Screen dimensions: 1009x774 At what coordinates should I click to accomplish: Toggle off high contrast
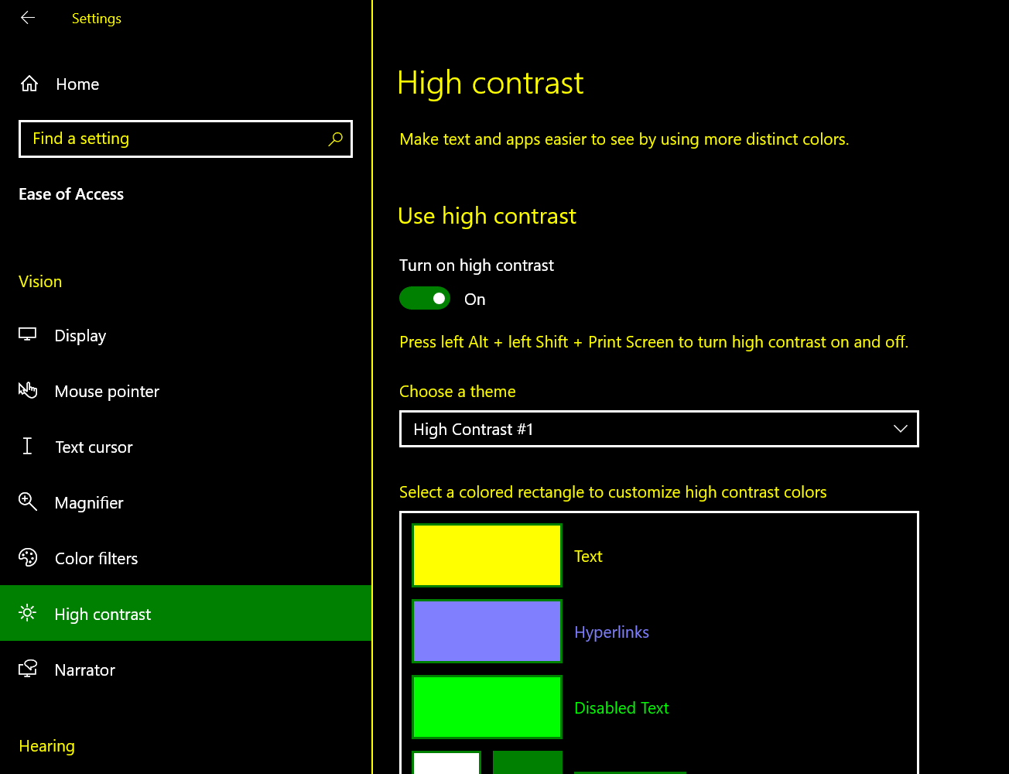[425, 298]
